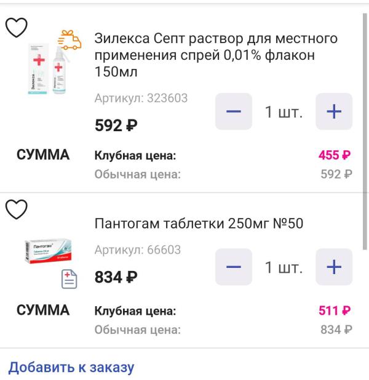Favorite Пантогам with heart icon

(x=16, y=209)
